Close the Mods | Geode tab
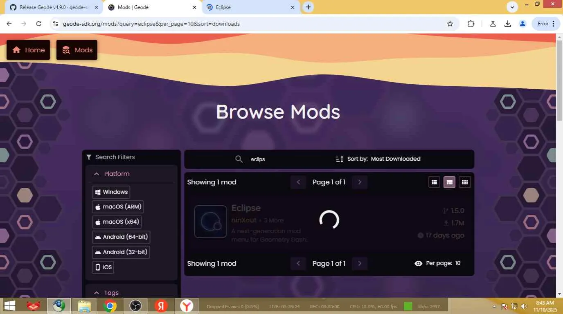 coord(194,7)
